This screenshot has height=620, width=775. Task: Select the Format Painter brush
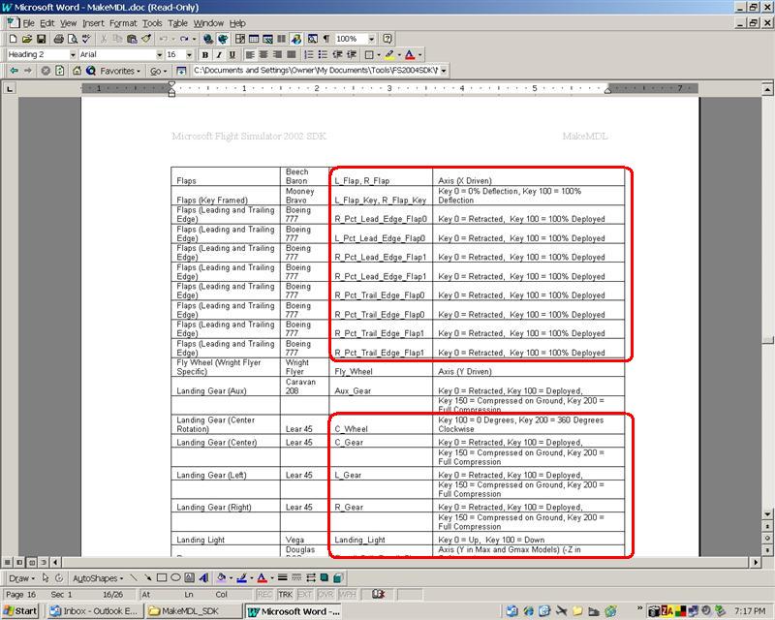146,39
